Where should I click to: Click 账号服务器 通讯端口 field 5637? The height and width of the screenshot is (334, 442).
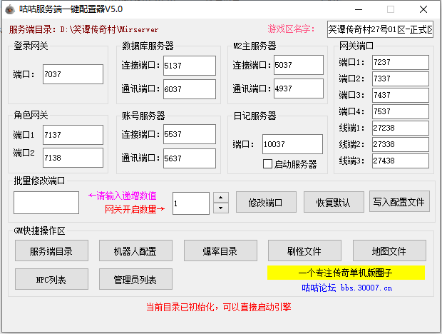tap(190, 158)
